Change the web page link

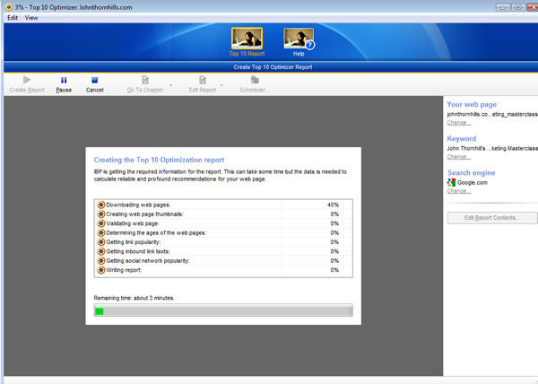pos(459,123)
